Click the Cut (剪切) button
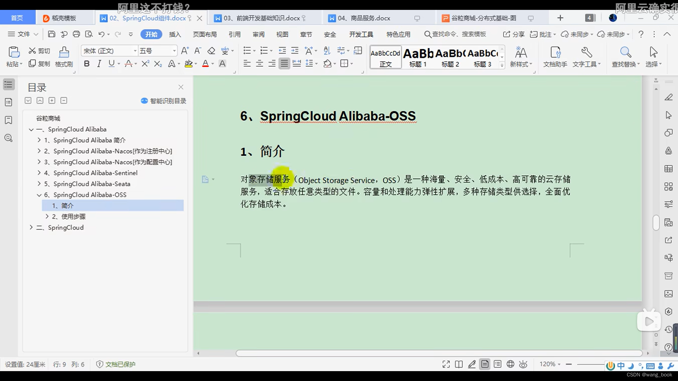 (x=39, y=51)
